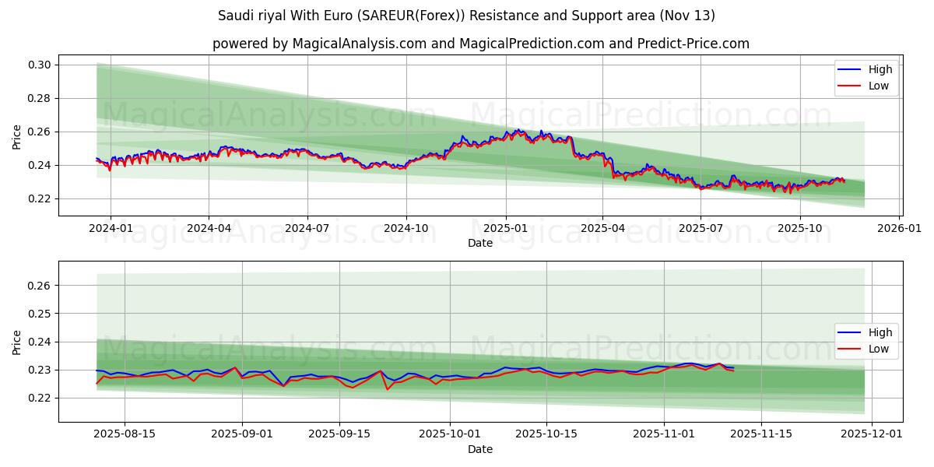Click the Predict-Price.com text in subtitle
The image size is (934, 467).
pos(691,40)
